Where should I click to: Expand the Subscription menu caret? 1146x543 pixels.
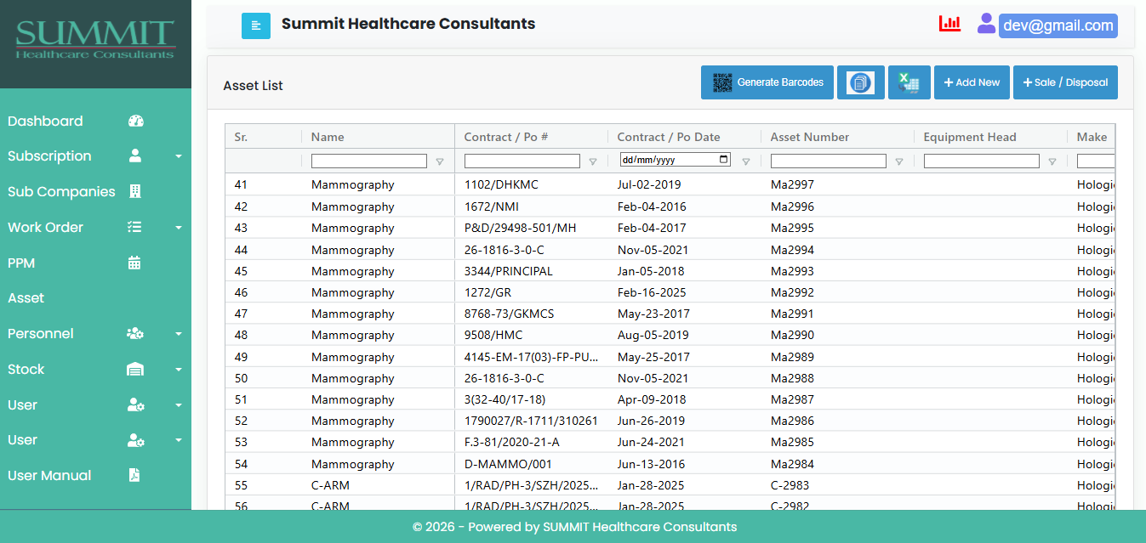tap(179, 157)
